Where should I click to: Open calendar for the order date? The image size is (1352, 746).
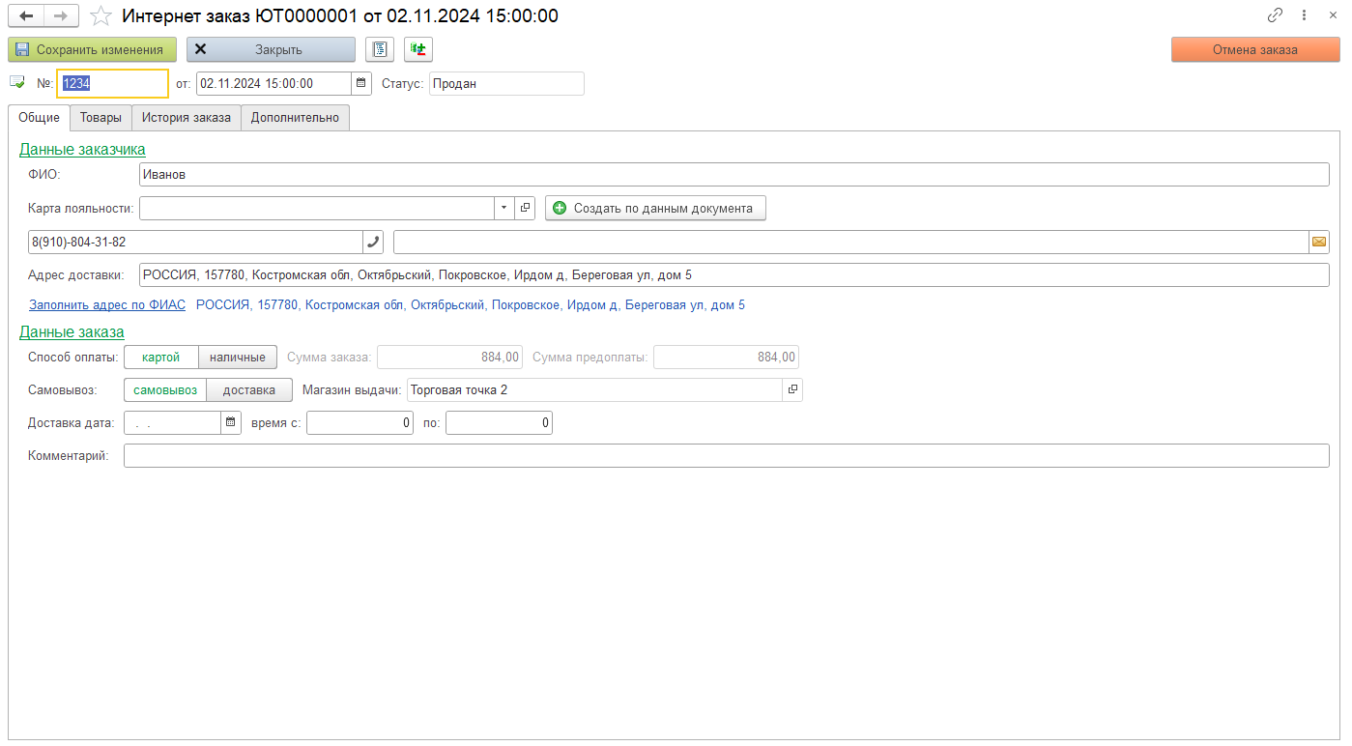(361, 83)
